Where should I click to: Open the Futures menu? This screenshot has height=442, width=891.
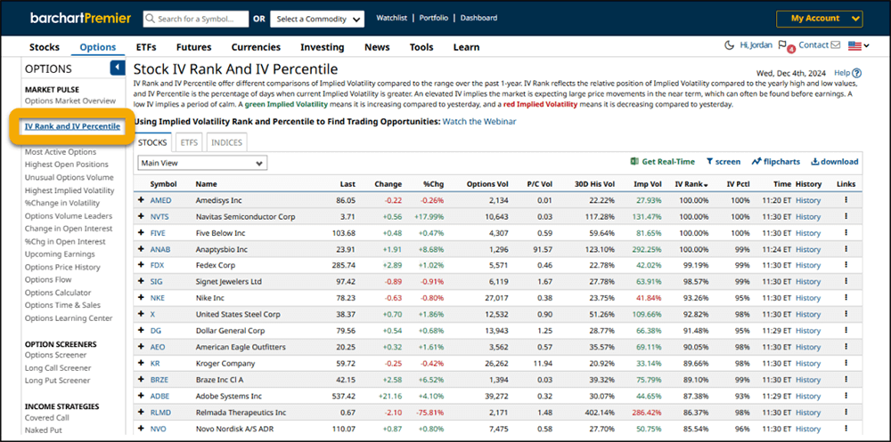pos(193,47)
